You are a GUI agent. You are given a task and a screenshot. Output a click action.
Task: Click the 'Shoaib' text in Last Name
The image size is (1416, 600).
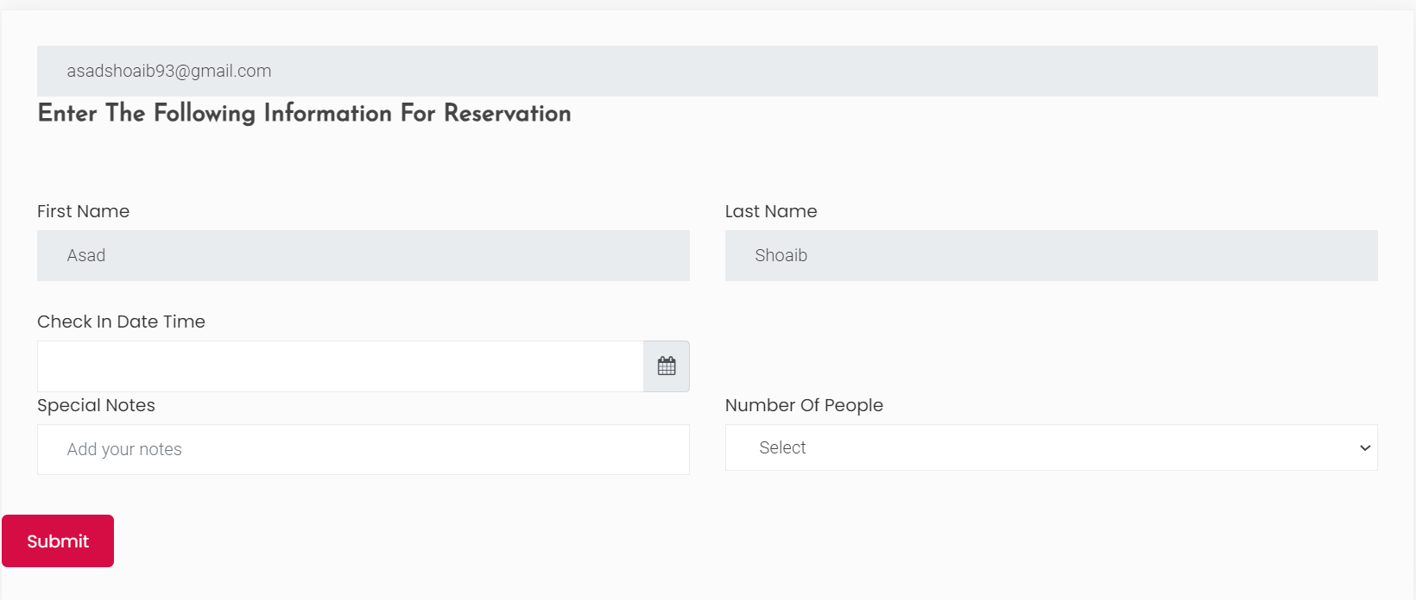click(781, 255)
